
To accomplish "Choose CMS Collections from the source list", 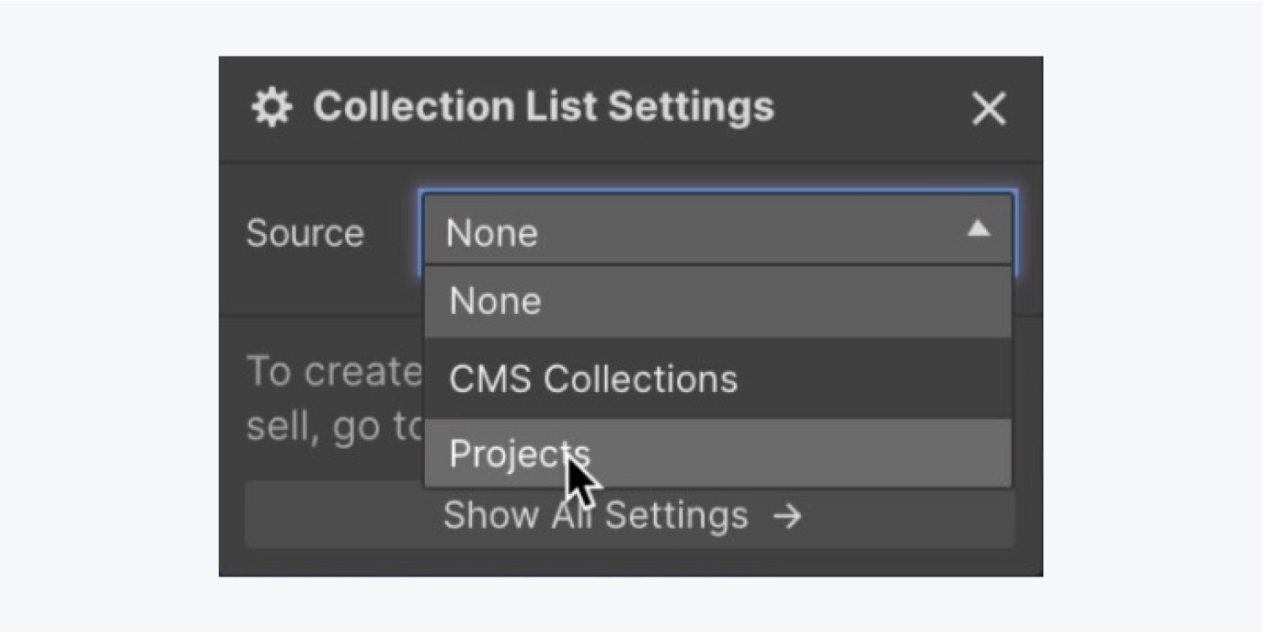I will point(593,380).
